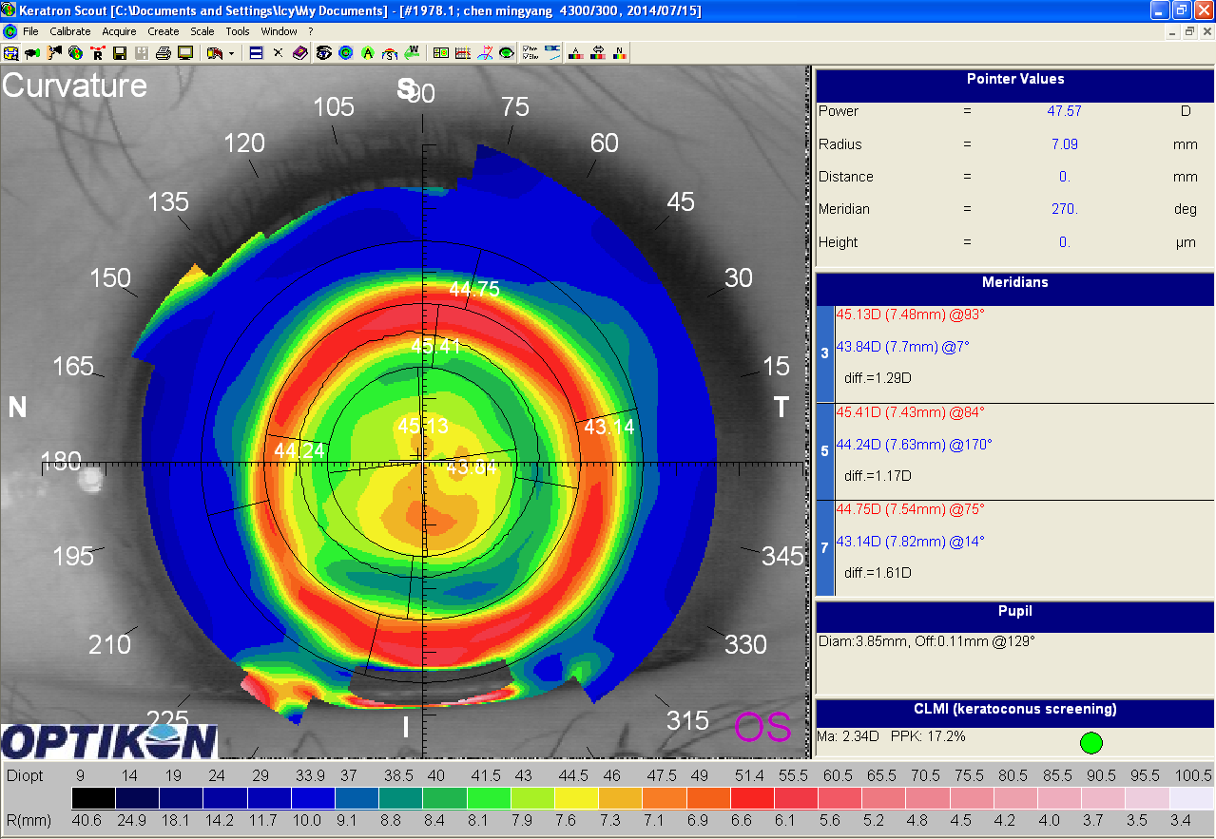Click the printer icon in toolbar
Viewport: 1216px width, 839px height.
click(164, 52)
